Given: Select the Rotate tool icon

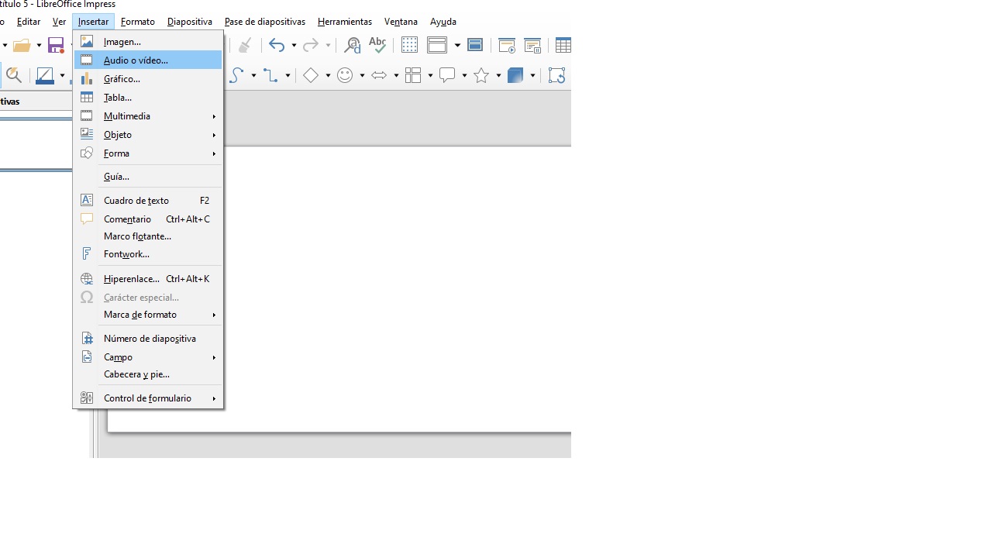Looking at the screenshot, I should coord(556,75).
